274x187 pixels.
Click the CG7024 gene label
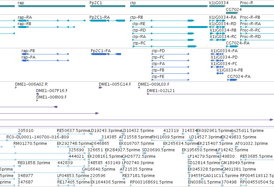(x=234, y=9)
